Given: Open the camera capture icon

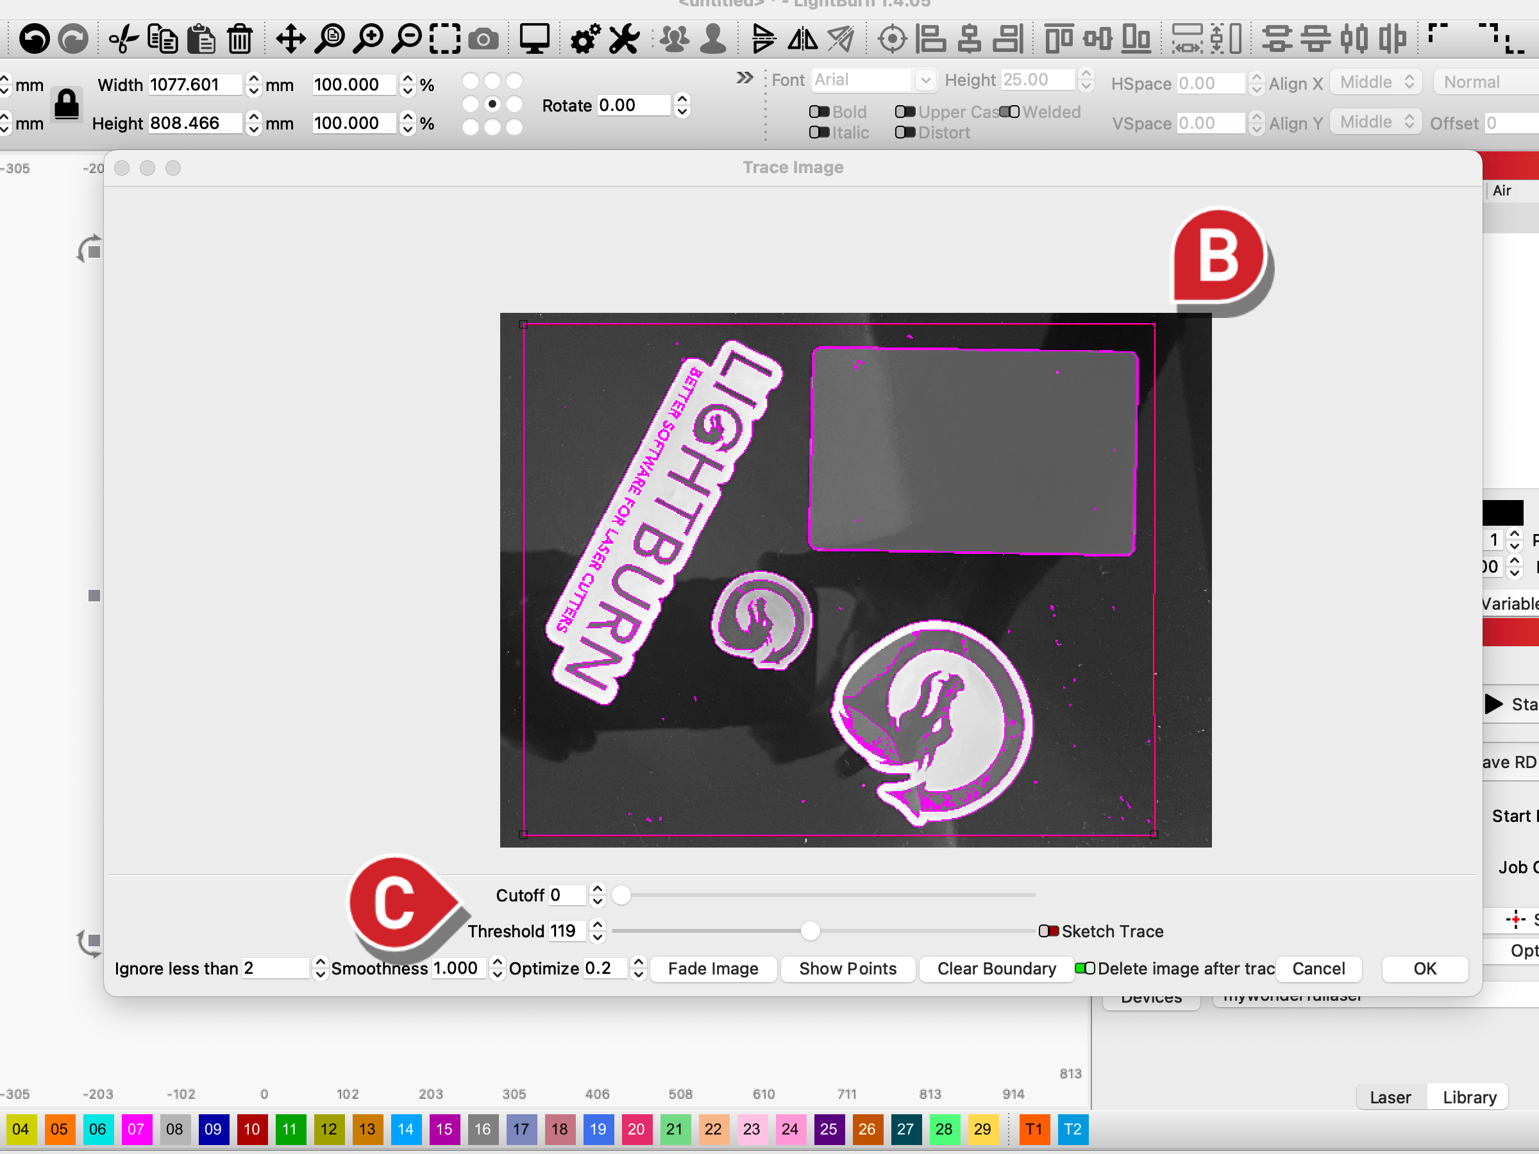Looking at the screenshot, I should 484,39.
